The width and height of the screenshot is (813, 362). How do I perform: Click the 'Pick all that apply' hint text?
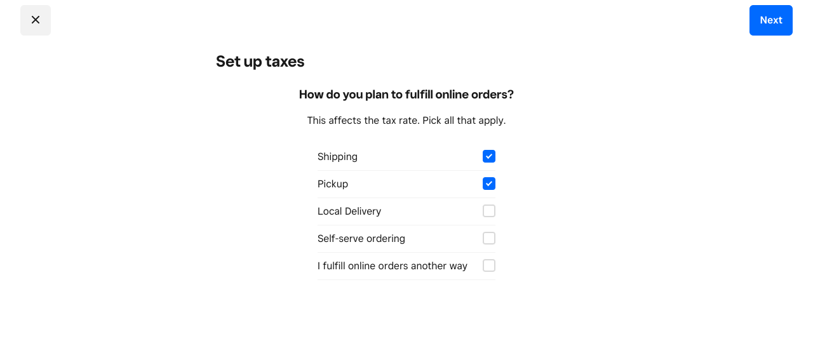pyautogui.click(x=464, y=121)
